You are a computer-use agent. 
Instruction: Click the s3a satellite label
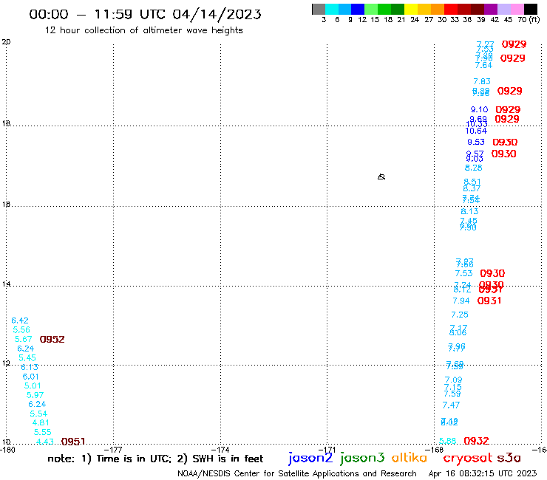click(x=509, y=458)
